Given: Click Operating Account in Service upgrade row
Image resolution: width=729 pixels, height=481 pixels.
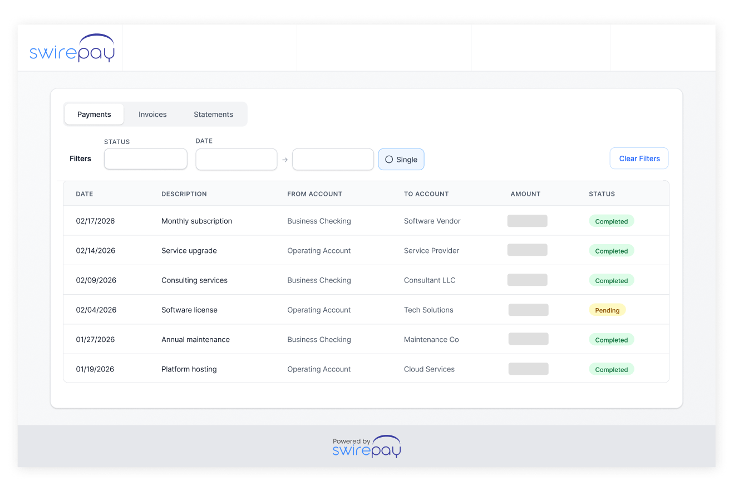Looking at the screenshot, I should [x=319, y=251].
